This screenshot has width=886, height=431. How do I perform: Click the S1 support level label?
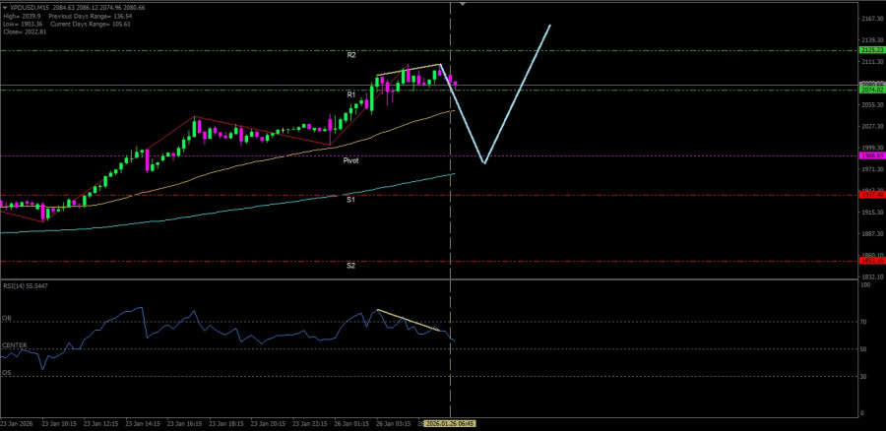[350, 200]
